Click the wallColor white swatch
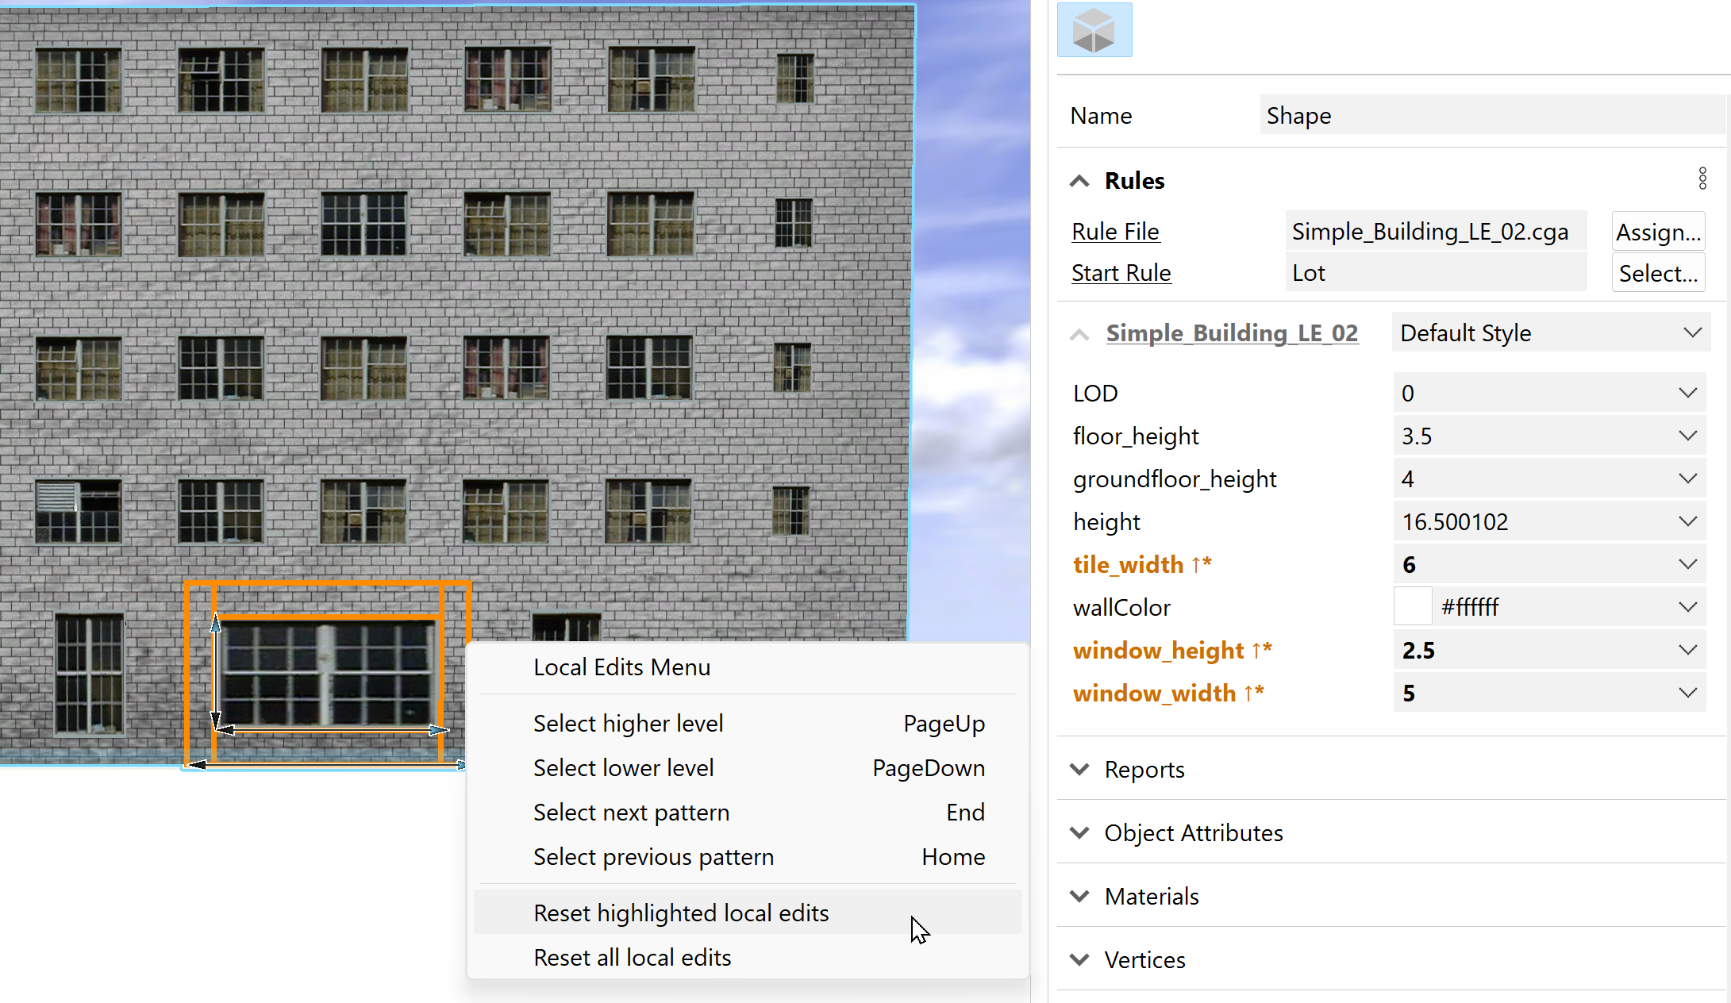1731x1003 pixels. pos(1413,607)
